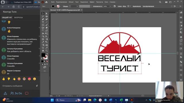Attach a file with paperclip icon
Screen dimensions: 184x103
pyautogui.click(x=37, y=86)
